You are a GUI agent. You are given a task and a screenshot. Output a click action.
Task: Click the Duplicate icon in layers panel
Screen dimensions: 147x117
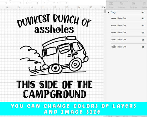134,4
